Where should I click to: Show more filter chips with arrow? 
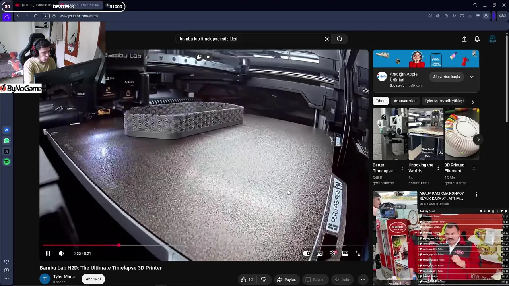click(x=473, y=102)
